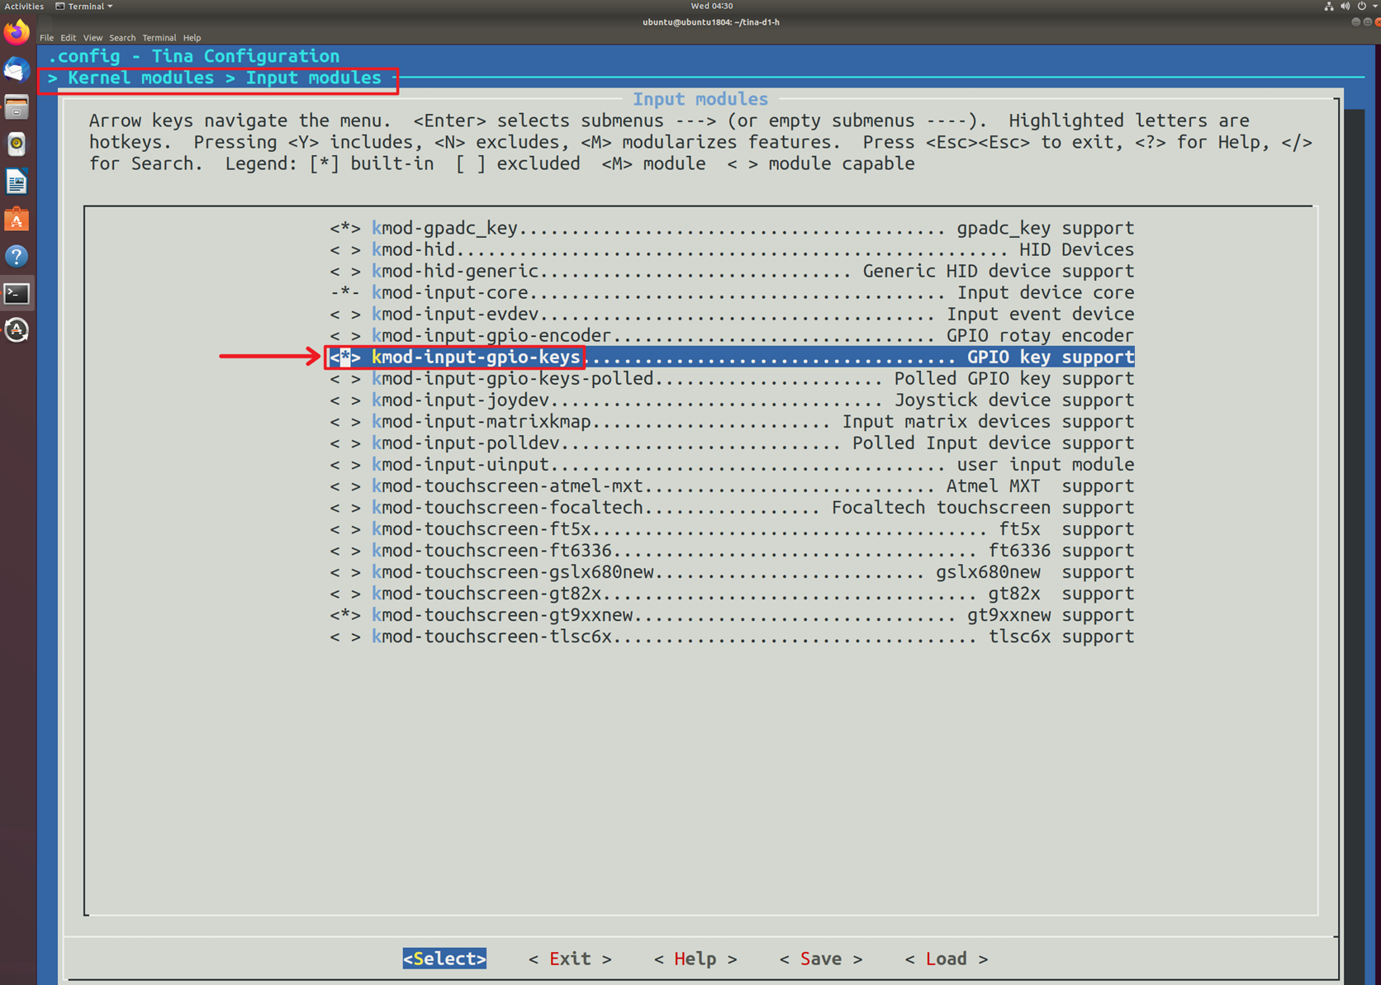Viewport: 1381px width, 985px height.
Task: Open Firefox from the dock
Action: [17, 33]
